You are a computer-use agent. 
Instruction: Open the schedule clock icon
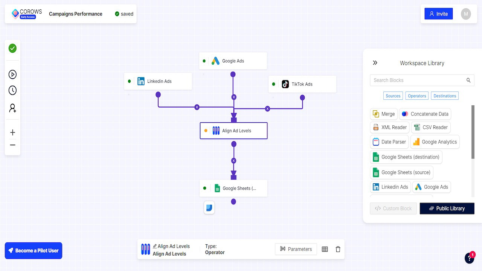pos(12,90)
